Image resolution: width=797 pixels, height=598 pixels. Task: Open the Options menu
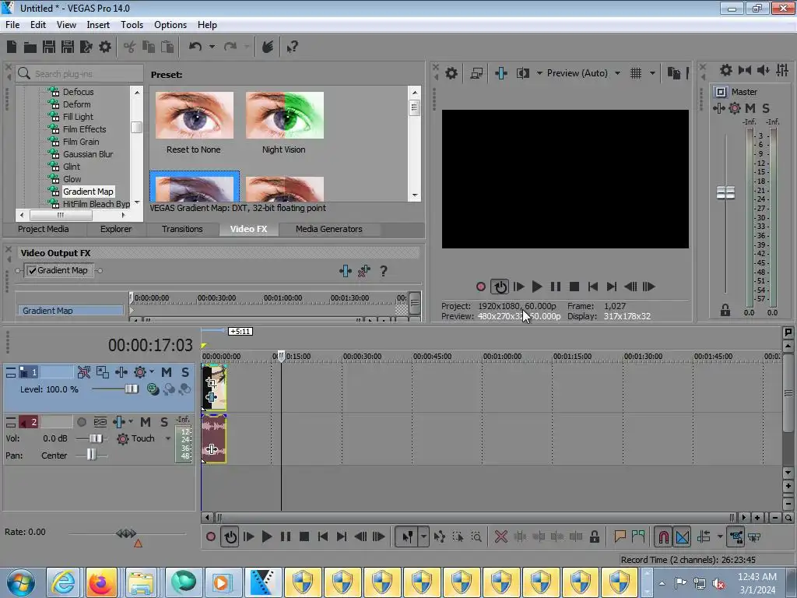click(x=170, y=25)
